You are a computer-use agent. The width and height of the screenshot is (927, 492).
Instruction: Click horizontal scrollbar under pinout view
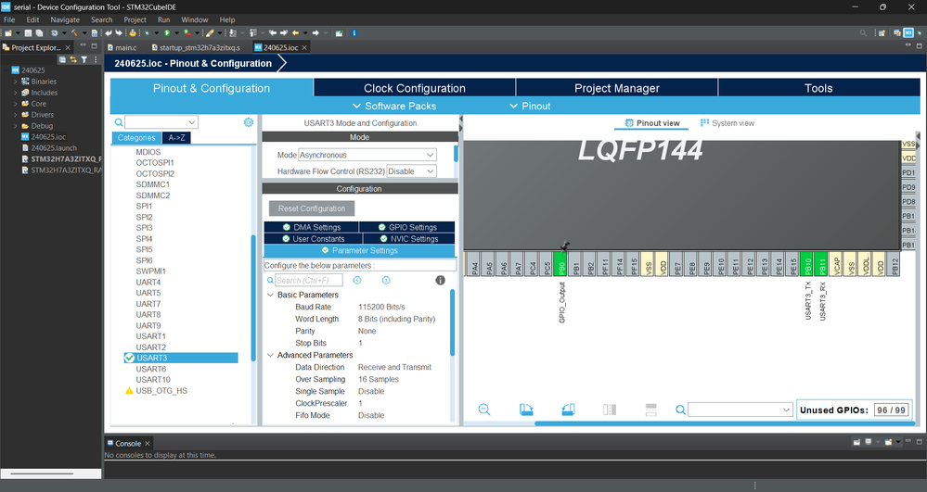(724, 423)
